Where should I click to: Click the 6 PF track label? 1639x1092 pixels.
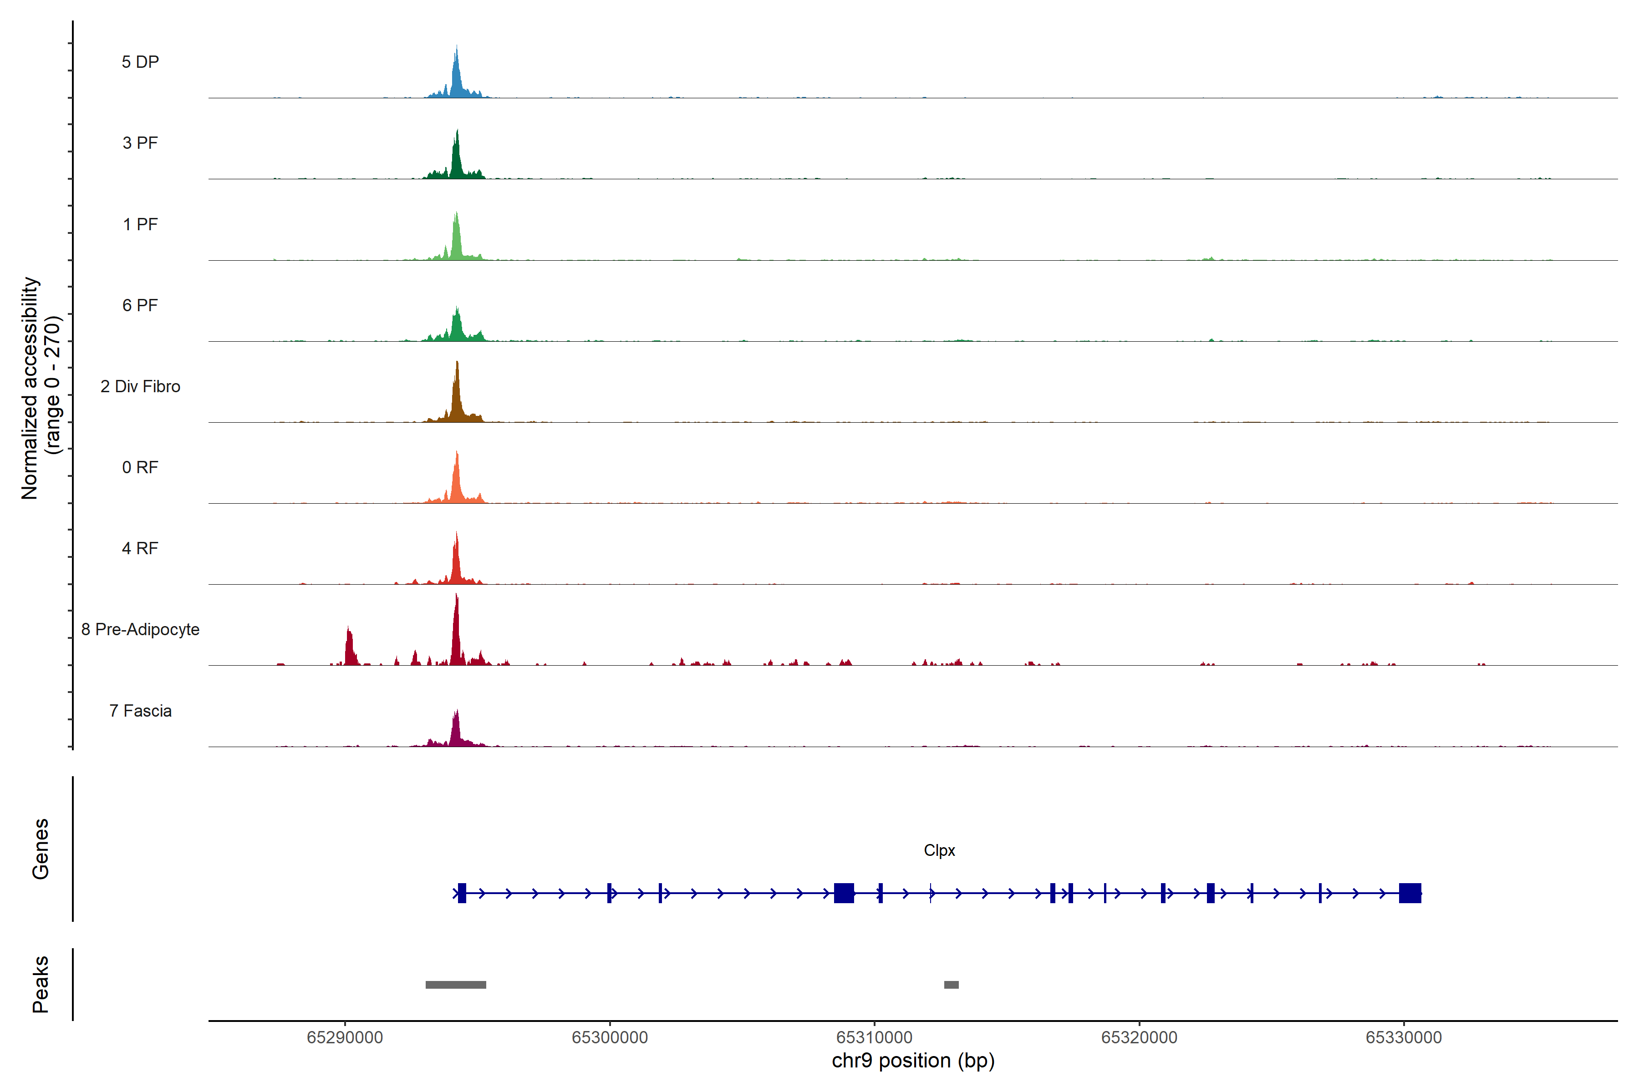pyautogui.click(x=140, y=305)
